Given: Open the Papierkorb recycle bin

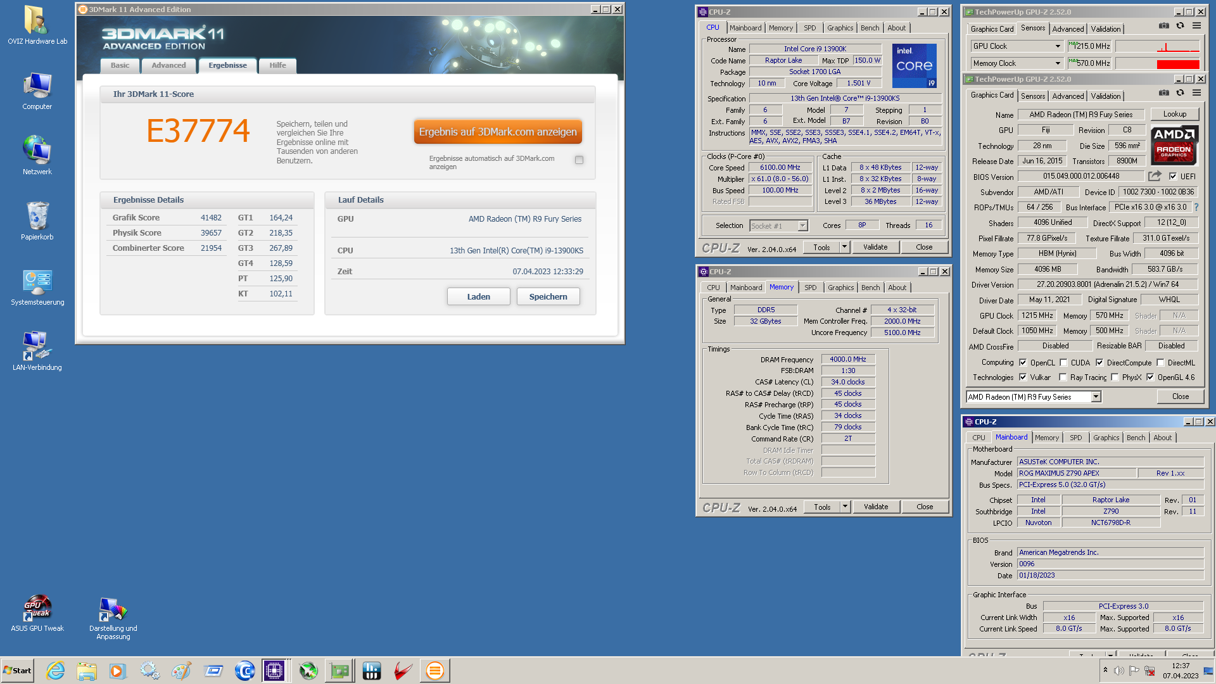Looking at the screenshot, I should pyautogui.click(x=37, y=220).
